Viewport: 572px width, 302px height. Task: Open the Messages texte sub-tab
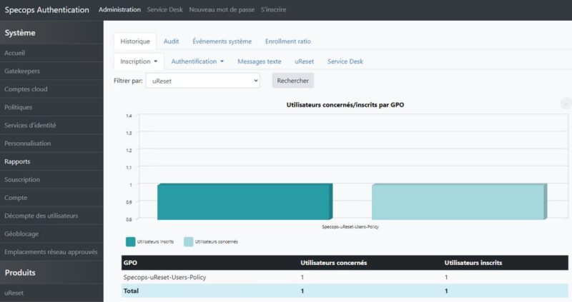pyautogui.click(x=259, y=61)
